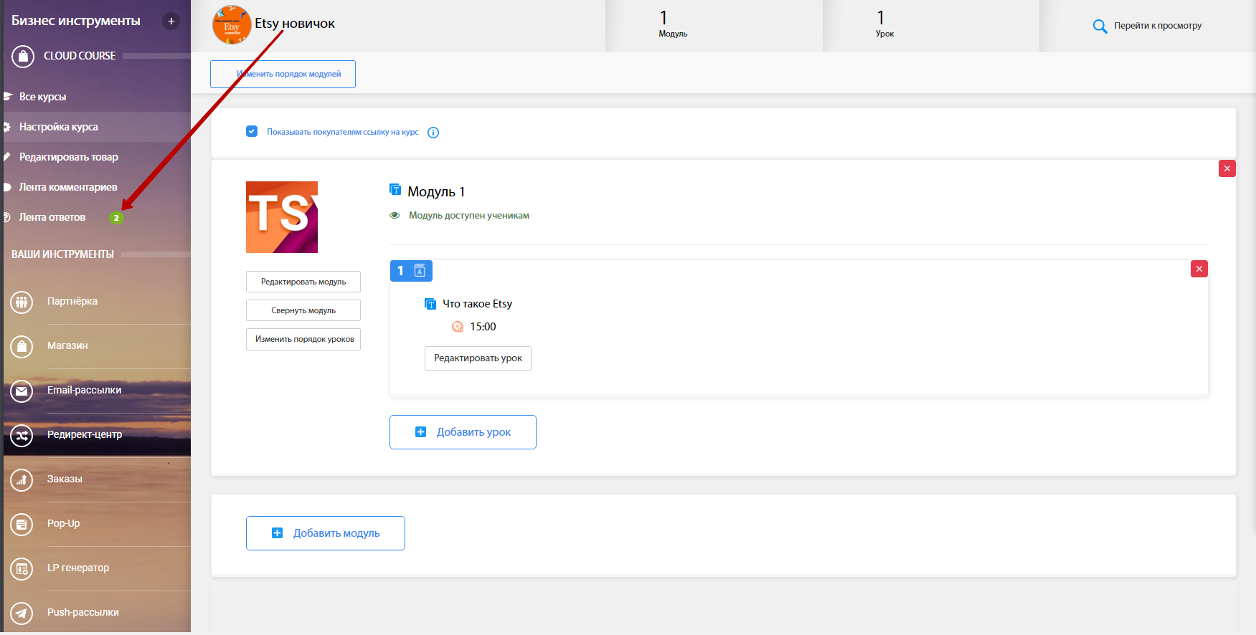Click the Партнёрка label
The image size is (1256, 635).
click(72, 301)
